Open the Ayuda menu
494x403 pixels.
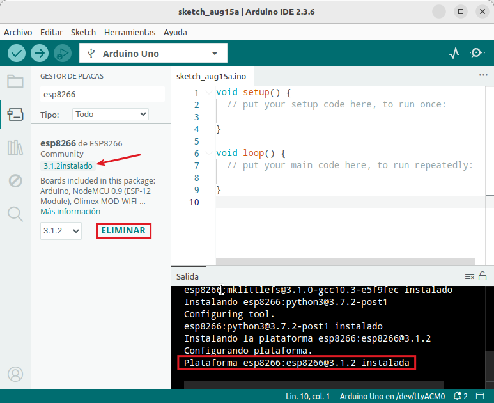pyautogui.click(x=175, y=32)
